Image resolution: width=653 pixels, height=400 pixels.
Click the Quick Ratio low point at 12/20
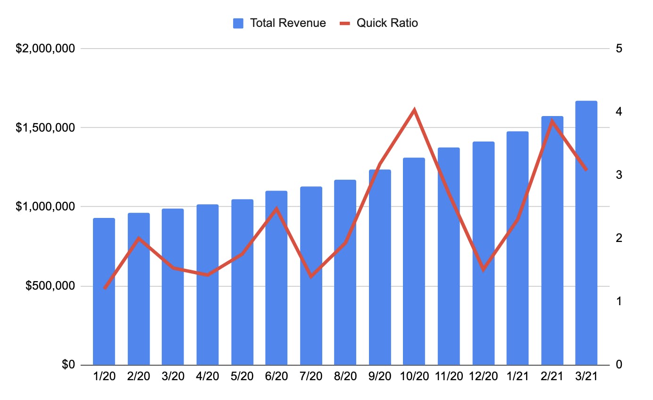click(x=483, y=270)
